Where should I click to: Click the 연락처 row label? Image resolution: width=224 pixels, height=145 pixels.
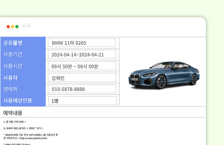pos(10,89)
